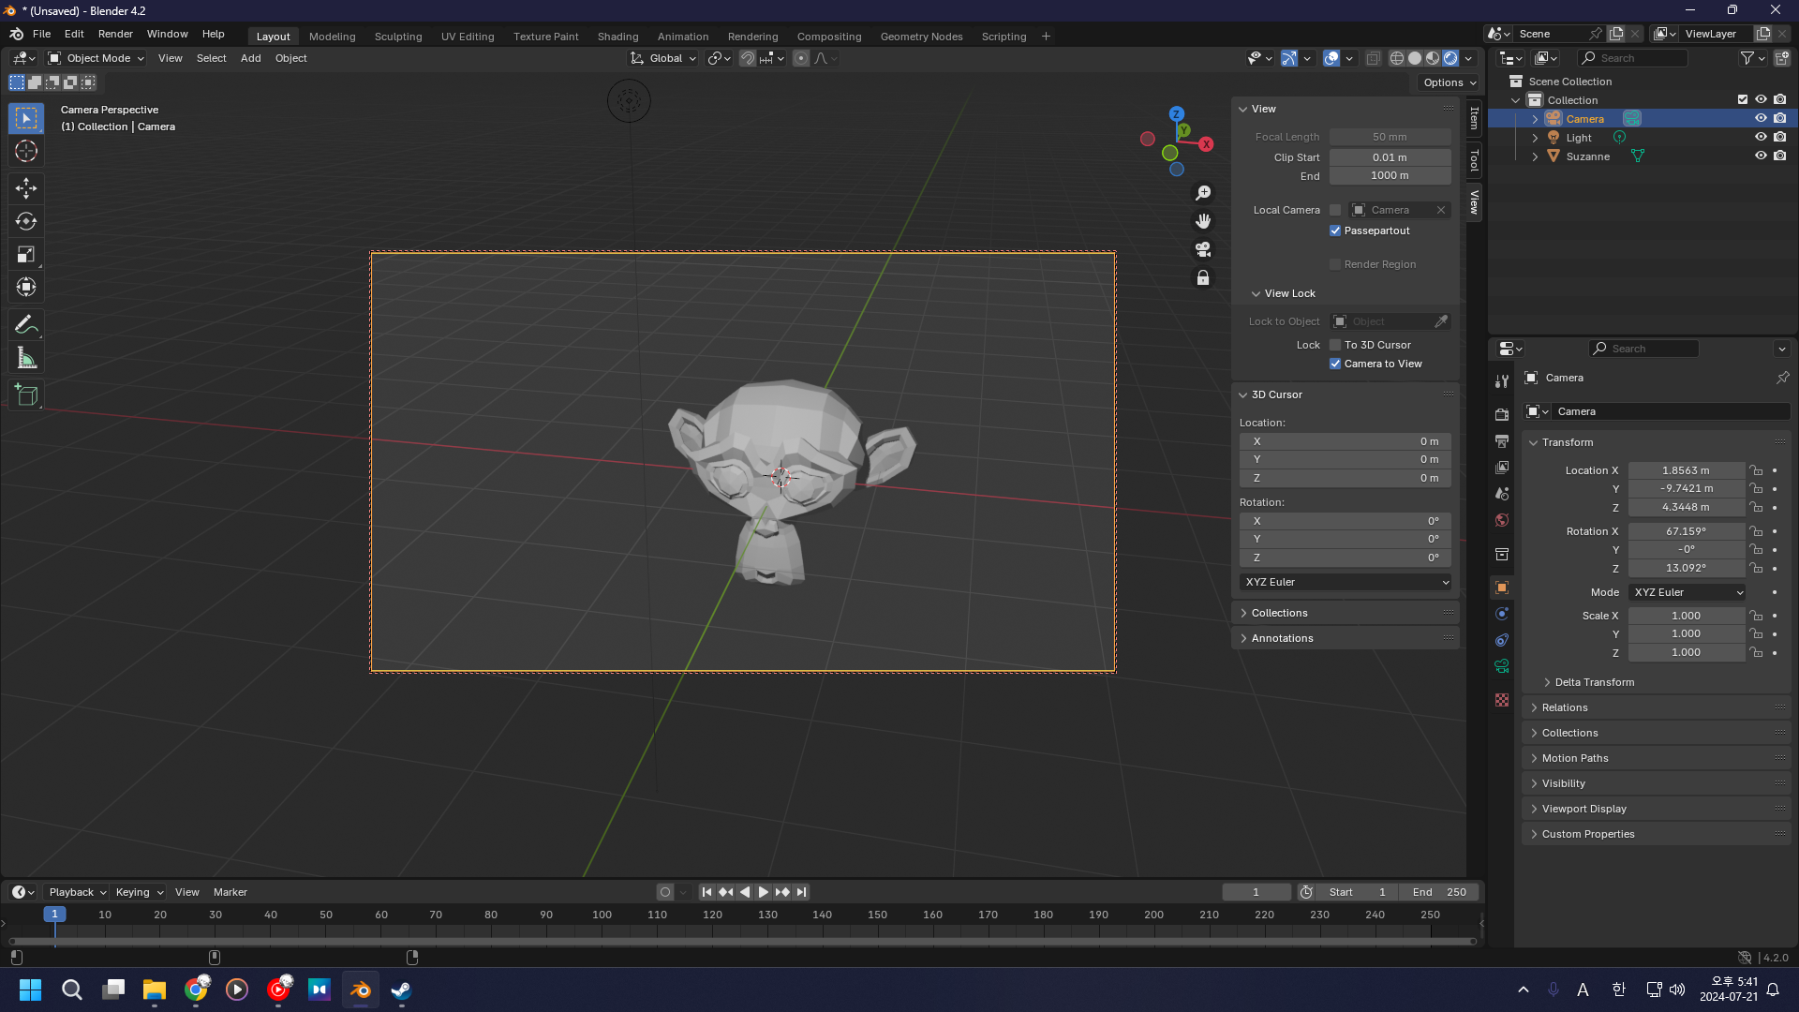Open the Output properties tab icon
1799x1012 pixels.
click(1502, 440)
